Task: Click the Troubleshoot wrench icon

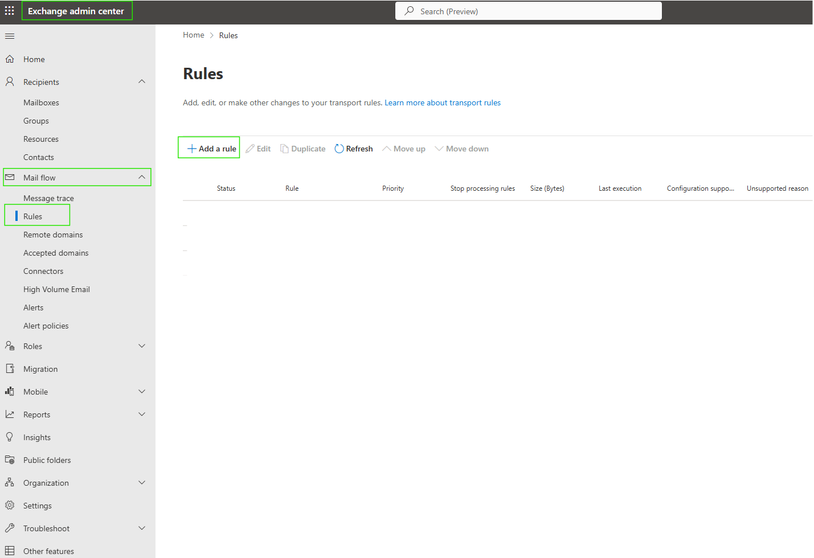Action: coord(10,528)
